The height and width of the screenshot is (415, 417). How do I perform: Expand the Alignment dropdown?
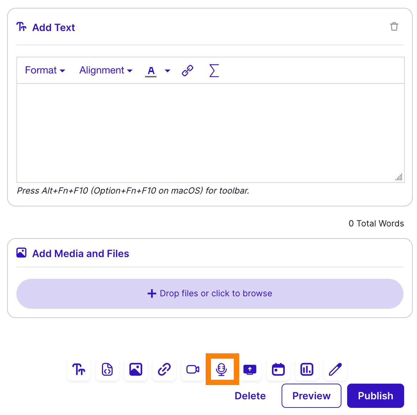coord(106,71)
